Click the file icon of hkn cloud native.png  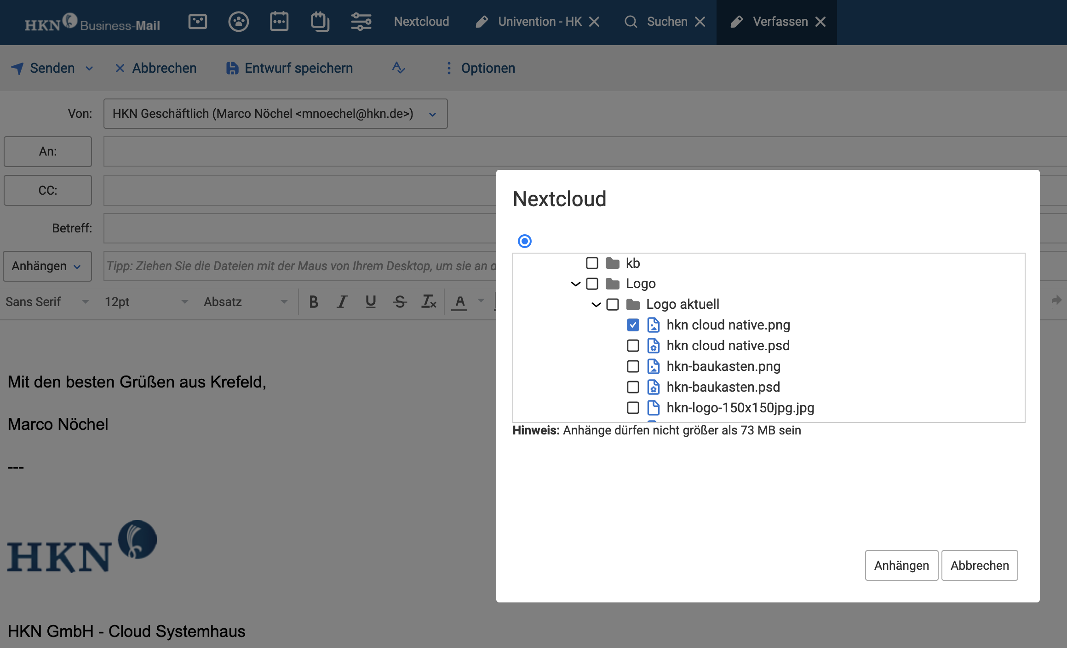point(653,325)
